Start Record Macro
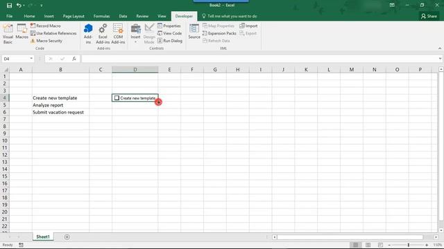This screenshot has width=444, height=249. point(45,26)
